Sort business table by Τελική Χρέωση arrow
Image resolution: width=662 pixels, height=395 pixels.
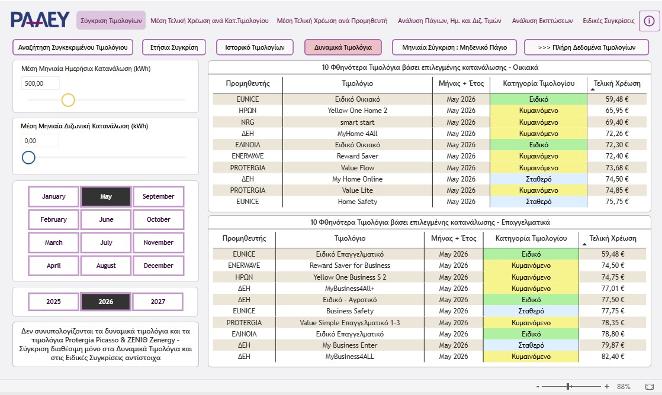click(x=585, y=244)
